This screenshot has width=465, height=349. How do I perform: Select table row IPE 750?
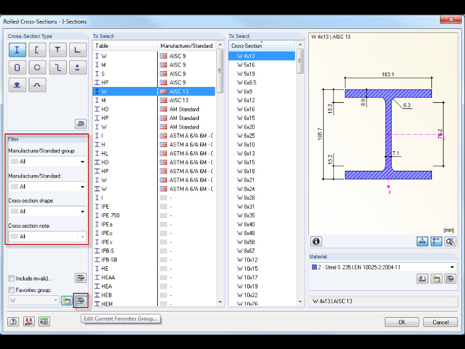pos(154,216)
